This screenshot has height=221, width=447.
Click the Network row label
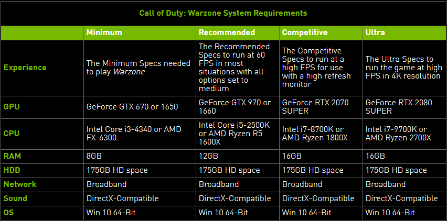click(x=20, y=184)
